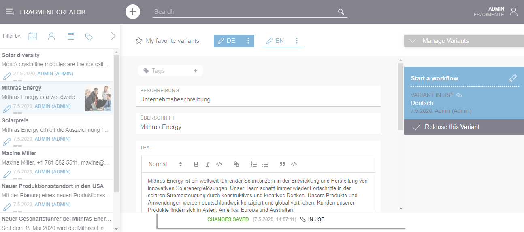Click pencil icon on Maxine Miller item
Screen dimensions: 524x232
(7, 174)
